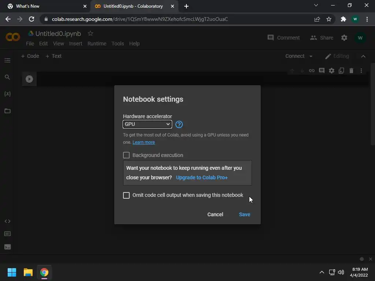The image size is (375, 281).
Task: Open the table of contents sidebar icon
Action: coord(7,60)
